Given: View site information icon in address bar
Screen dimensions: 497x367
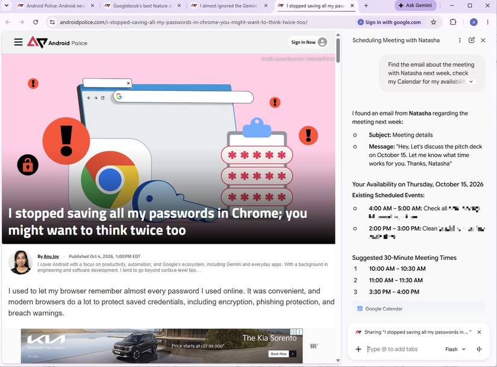Looking at the screenshot, I should 52,22.
